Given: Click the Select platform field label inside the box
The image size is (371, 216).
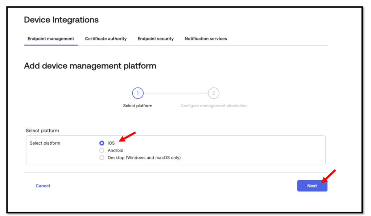Looking at the screenshot, I should [45, 143].
